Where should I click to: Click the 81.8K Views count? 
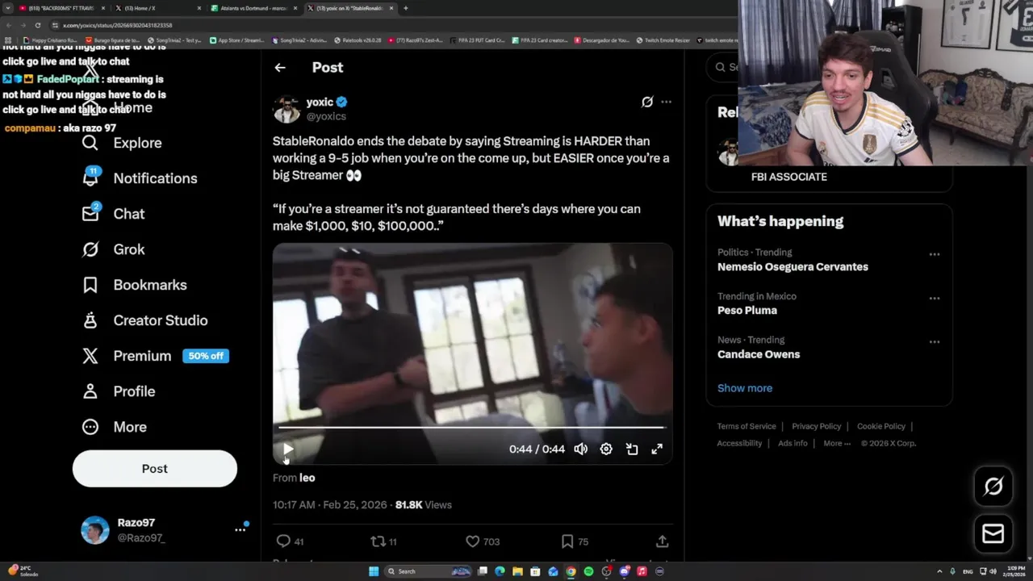[x=424, y=505]
